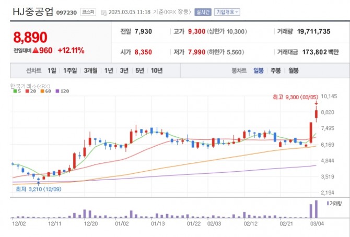Click the 최고 9,300 (03/05) chart annotation
Viewport: 350px width, 237px height.
pos(295,97)
